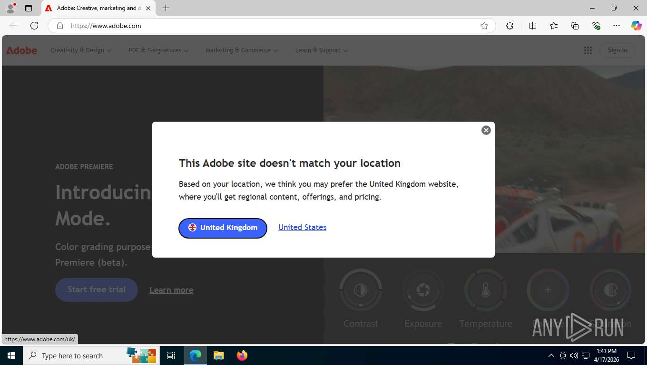
Task: Show hidden system tray icons
Action: pyautogui.click(x=551, y=355)
